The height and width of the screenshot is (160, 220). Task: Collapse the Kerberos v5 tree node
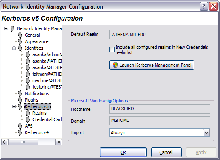point(14,106)
